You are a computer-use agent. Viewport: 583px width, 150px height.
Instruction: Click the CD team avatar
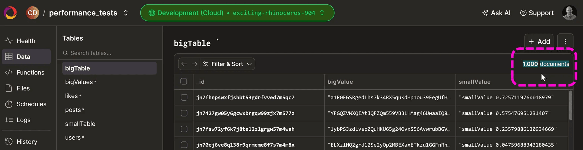click(32, 13)
